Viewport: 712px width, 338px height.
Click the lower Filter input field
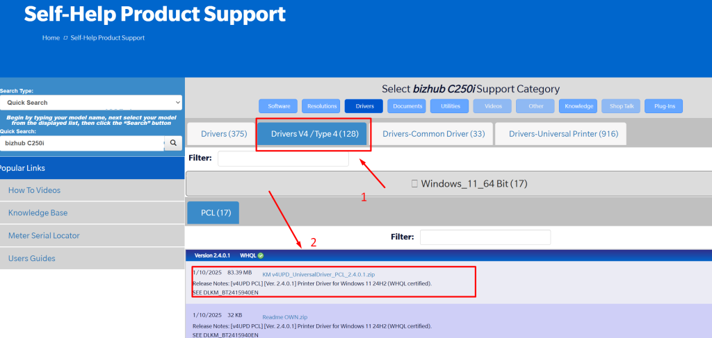(485, 237)
